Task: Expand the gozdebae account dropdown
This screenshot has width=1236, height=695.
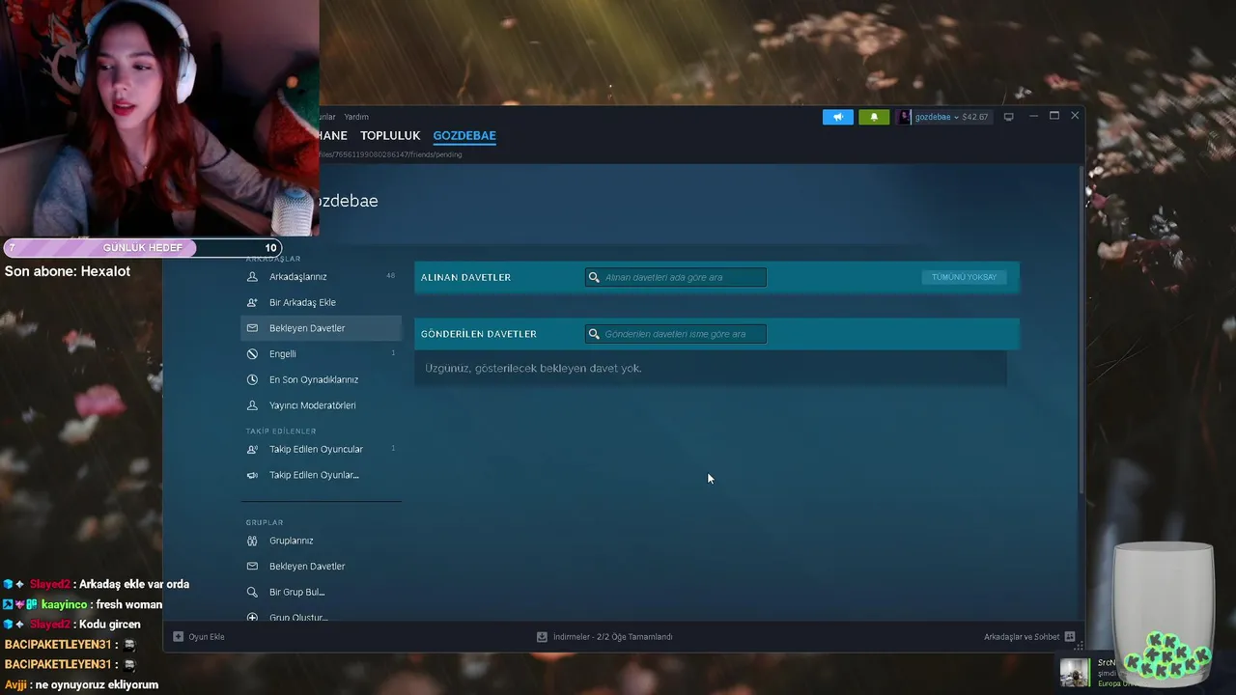Action: [x=936, y=117]
